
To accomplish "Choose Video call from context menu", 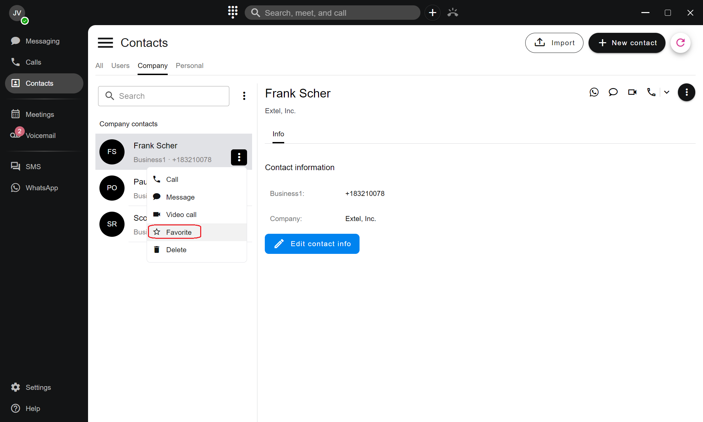I will point(181,215).
